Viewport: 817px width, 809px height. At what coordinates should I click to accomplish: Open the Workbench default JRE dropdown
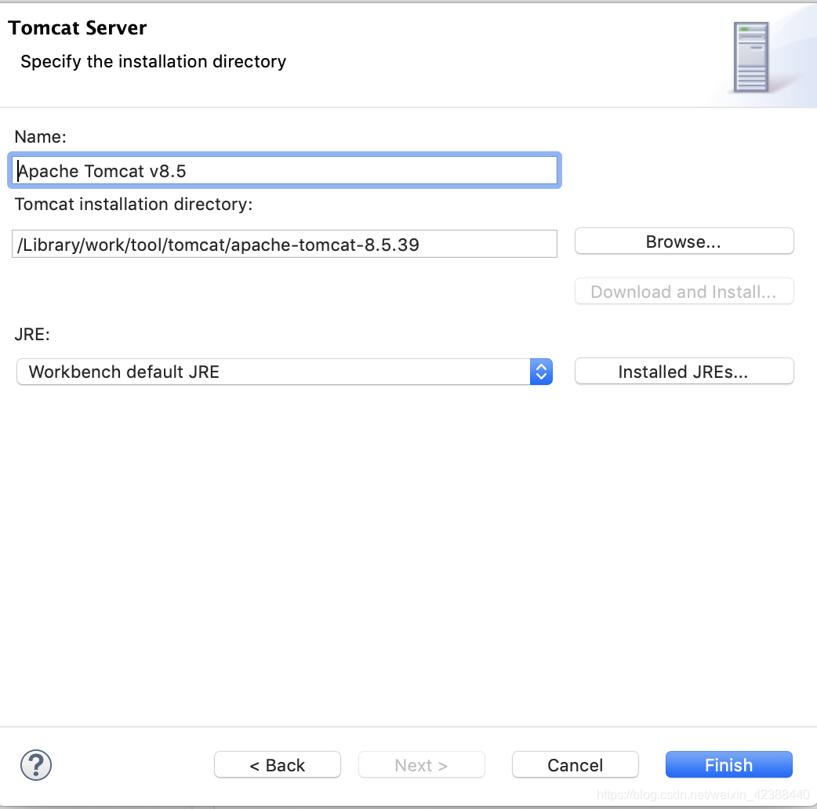tap(282, 372)
